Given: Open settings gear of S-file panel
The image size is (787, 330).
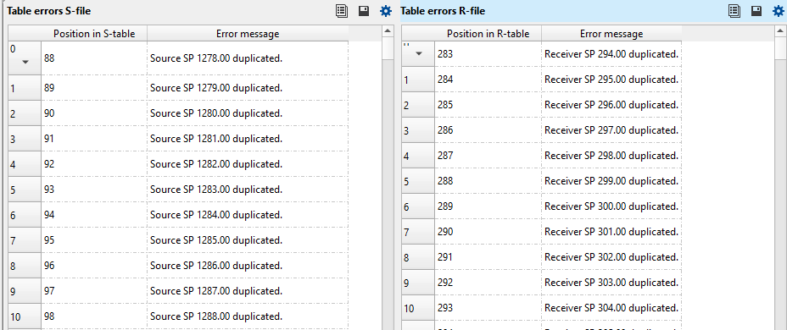Looking at the screenshot, I should (x=386, y=11).
